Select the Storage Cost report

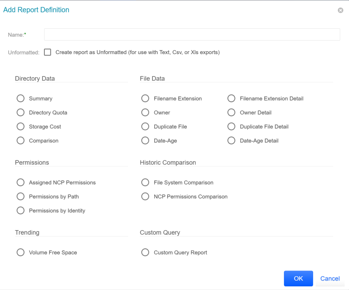point(21,126)
